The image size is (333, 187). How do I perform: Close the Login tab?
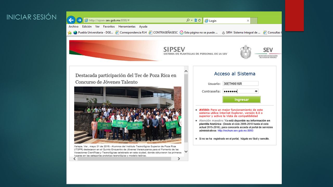(248, 21)
